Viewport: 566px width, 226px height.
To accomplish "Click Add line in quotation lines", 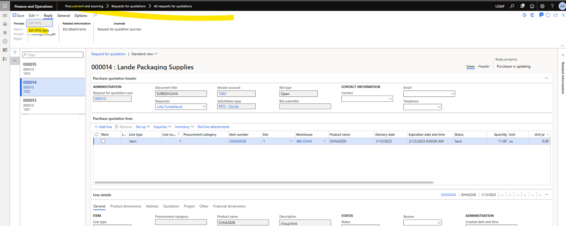I will pos(103,127).
